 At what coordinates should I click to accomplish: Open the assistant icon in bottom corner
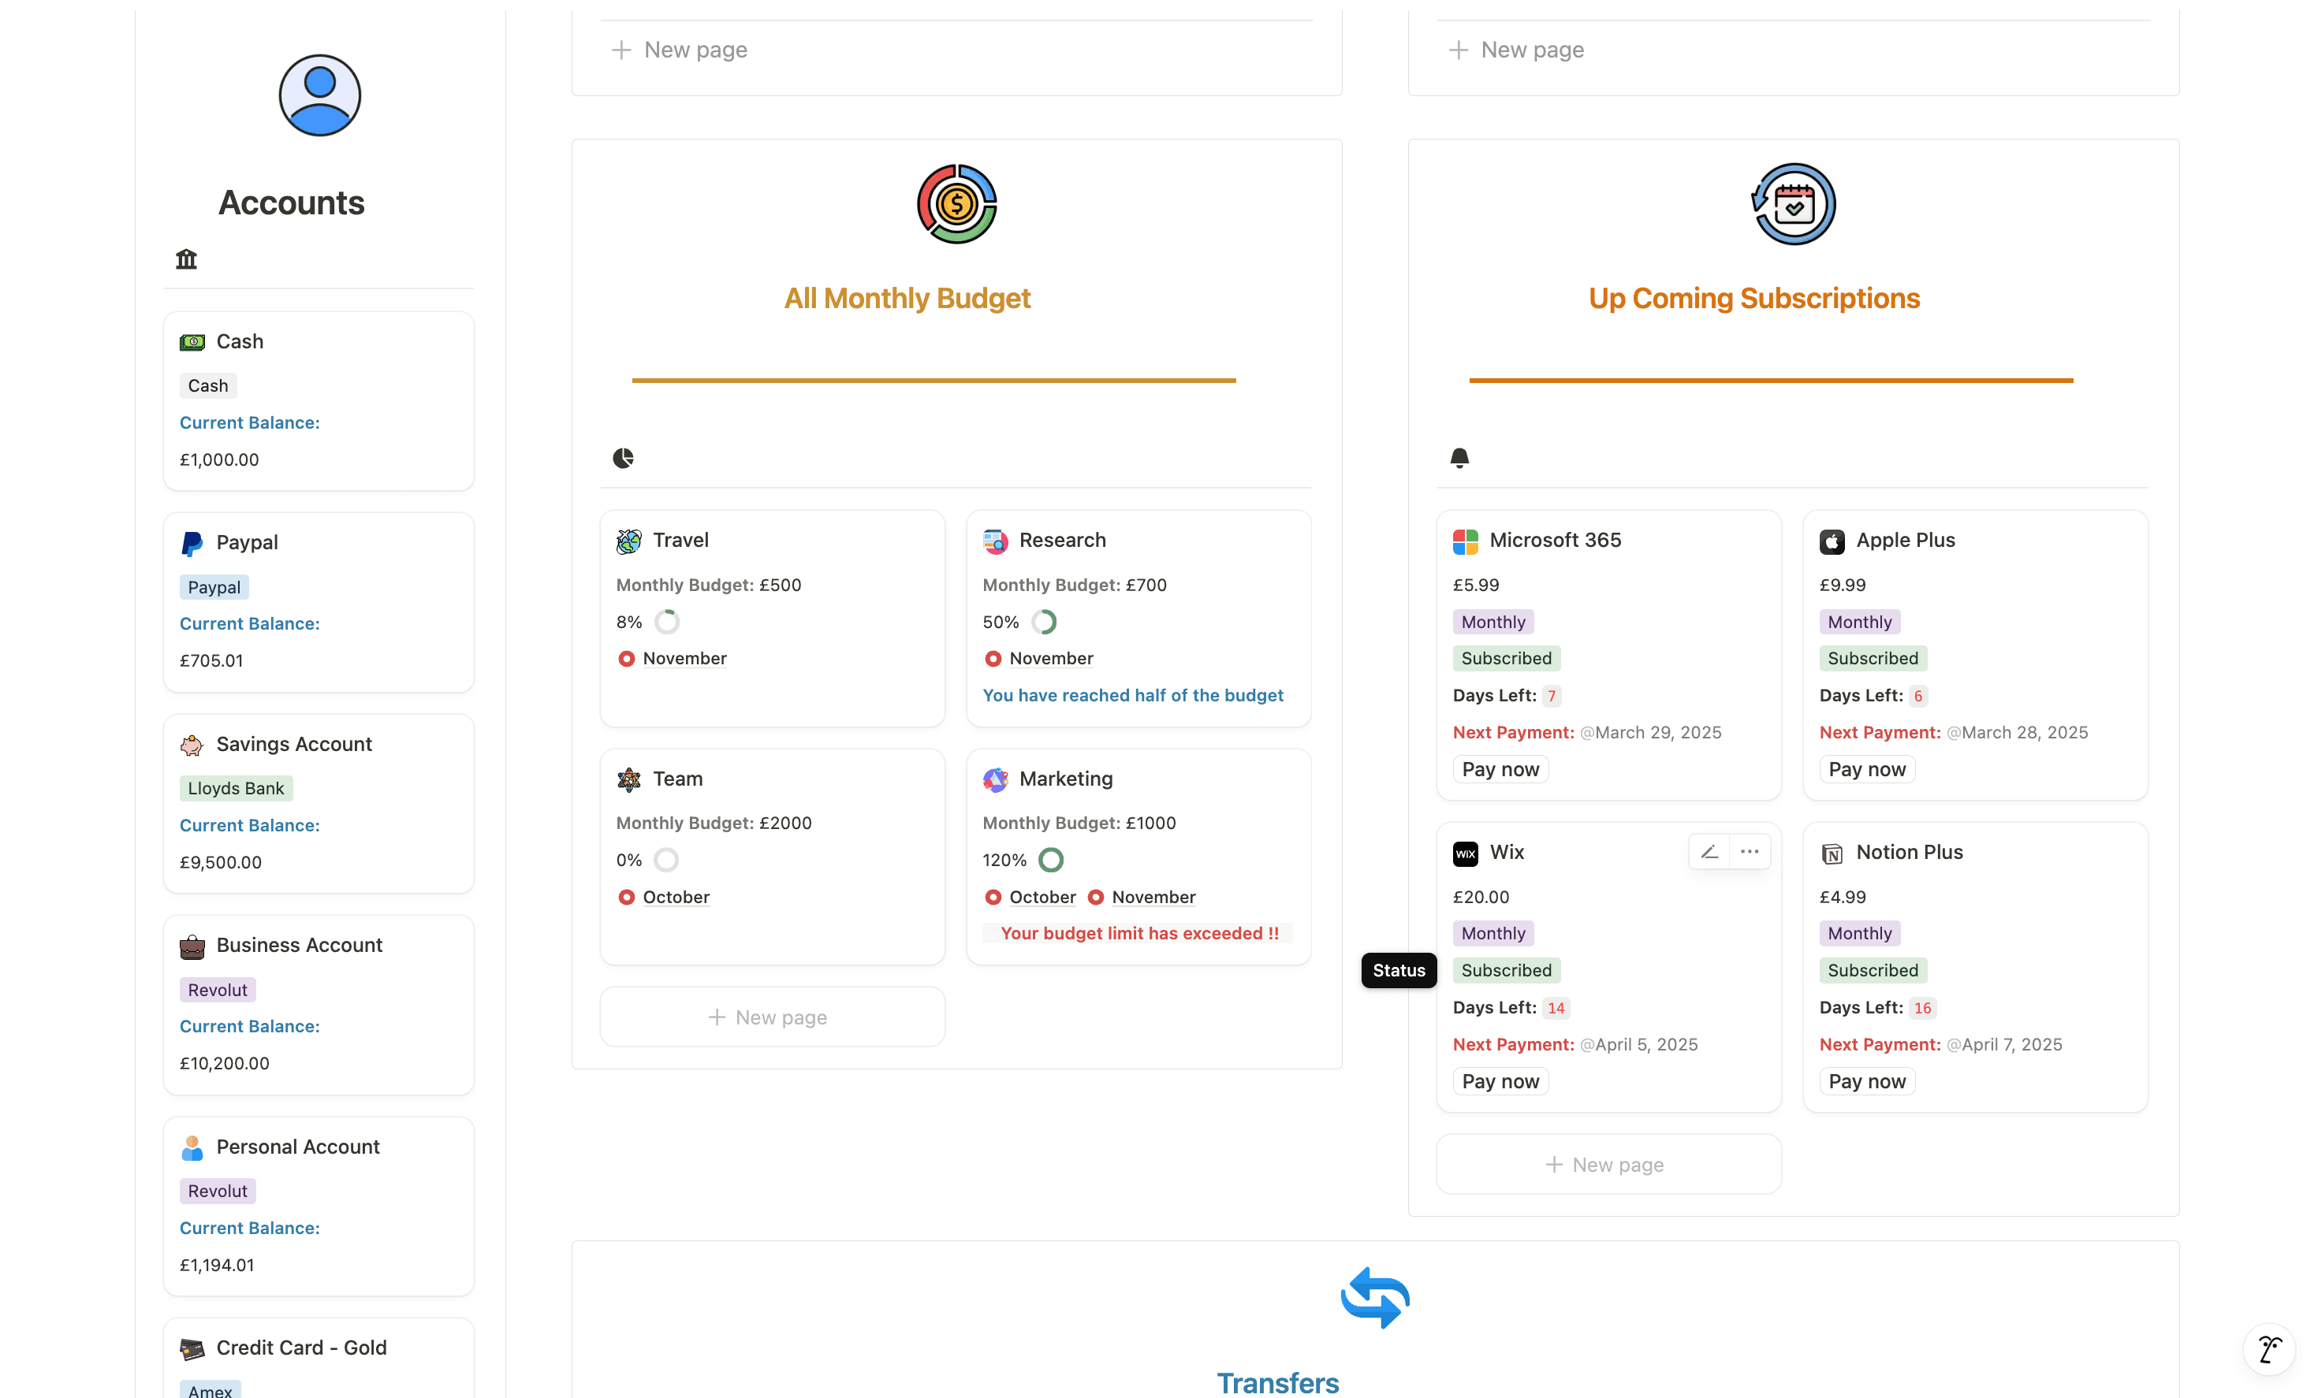[x=2269, y=1349]
